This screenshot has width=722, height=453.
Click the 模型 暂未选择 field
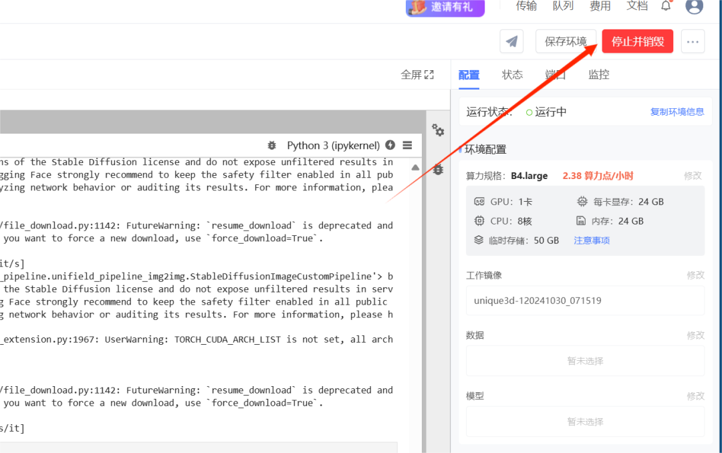[585, 422]
